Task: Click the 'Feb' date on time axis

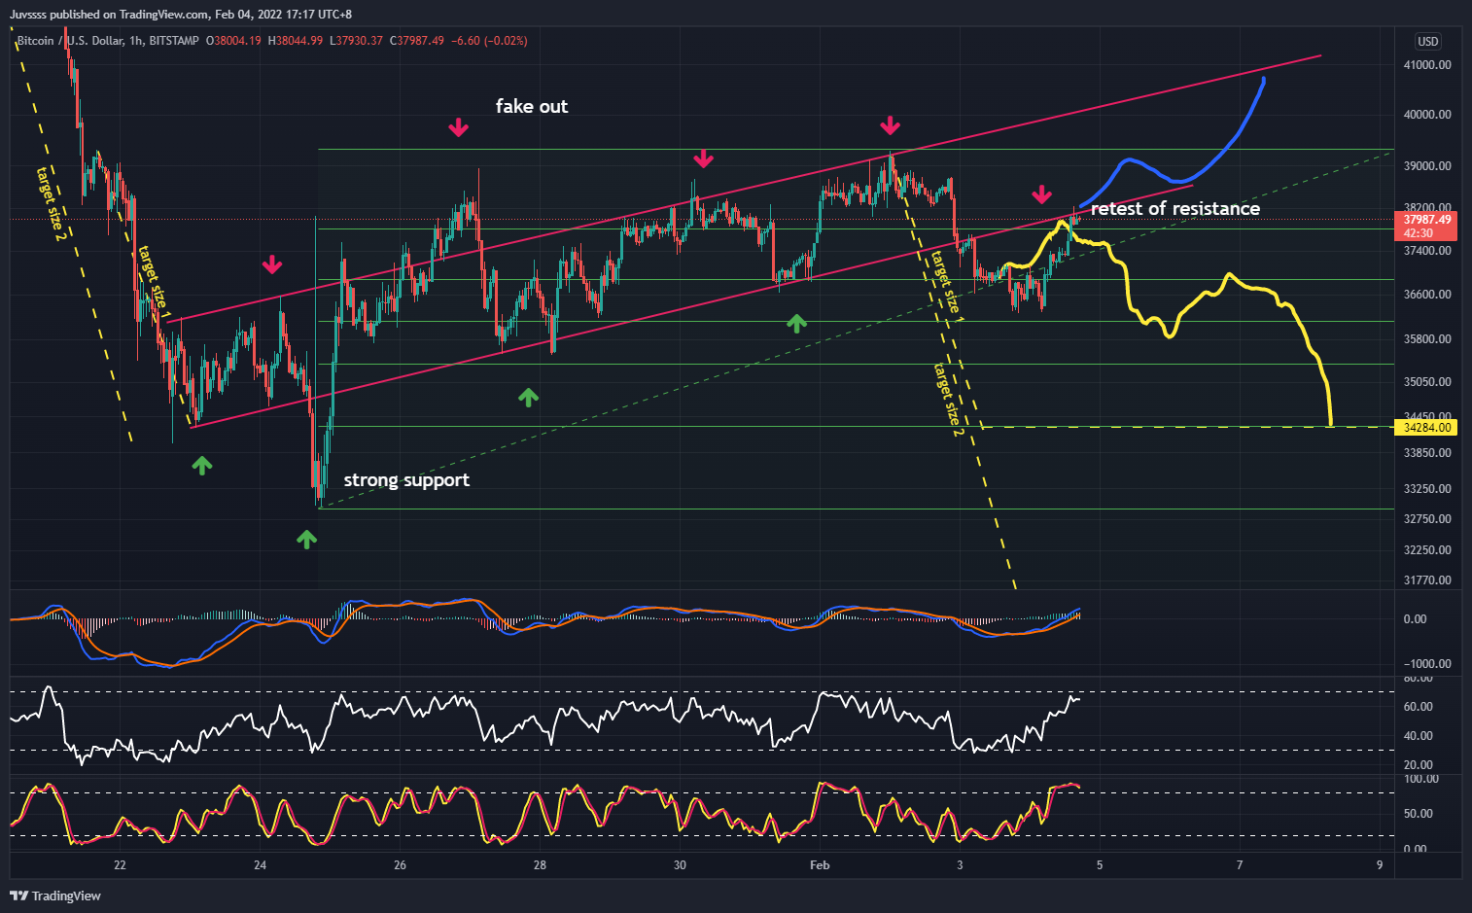Action: (820, 865)
